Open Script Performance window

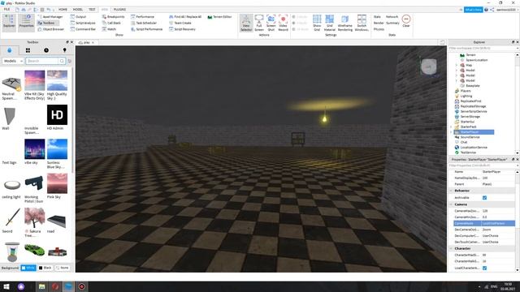[x=146, y=29]
